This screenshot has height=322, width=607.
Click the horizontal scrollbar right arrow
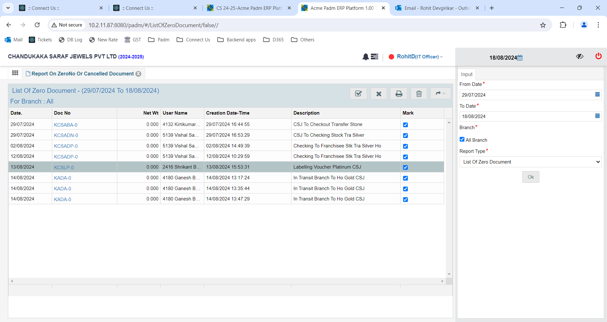pyautogui.click(x=442, y=281)
